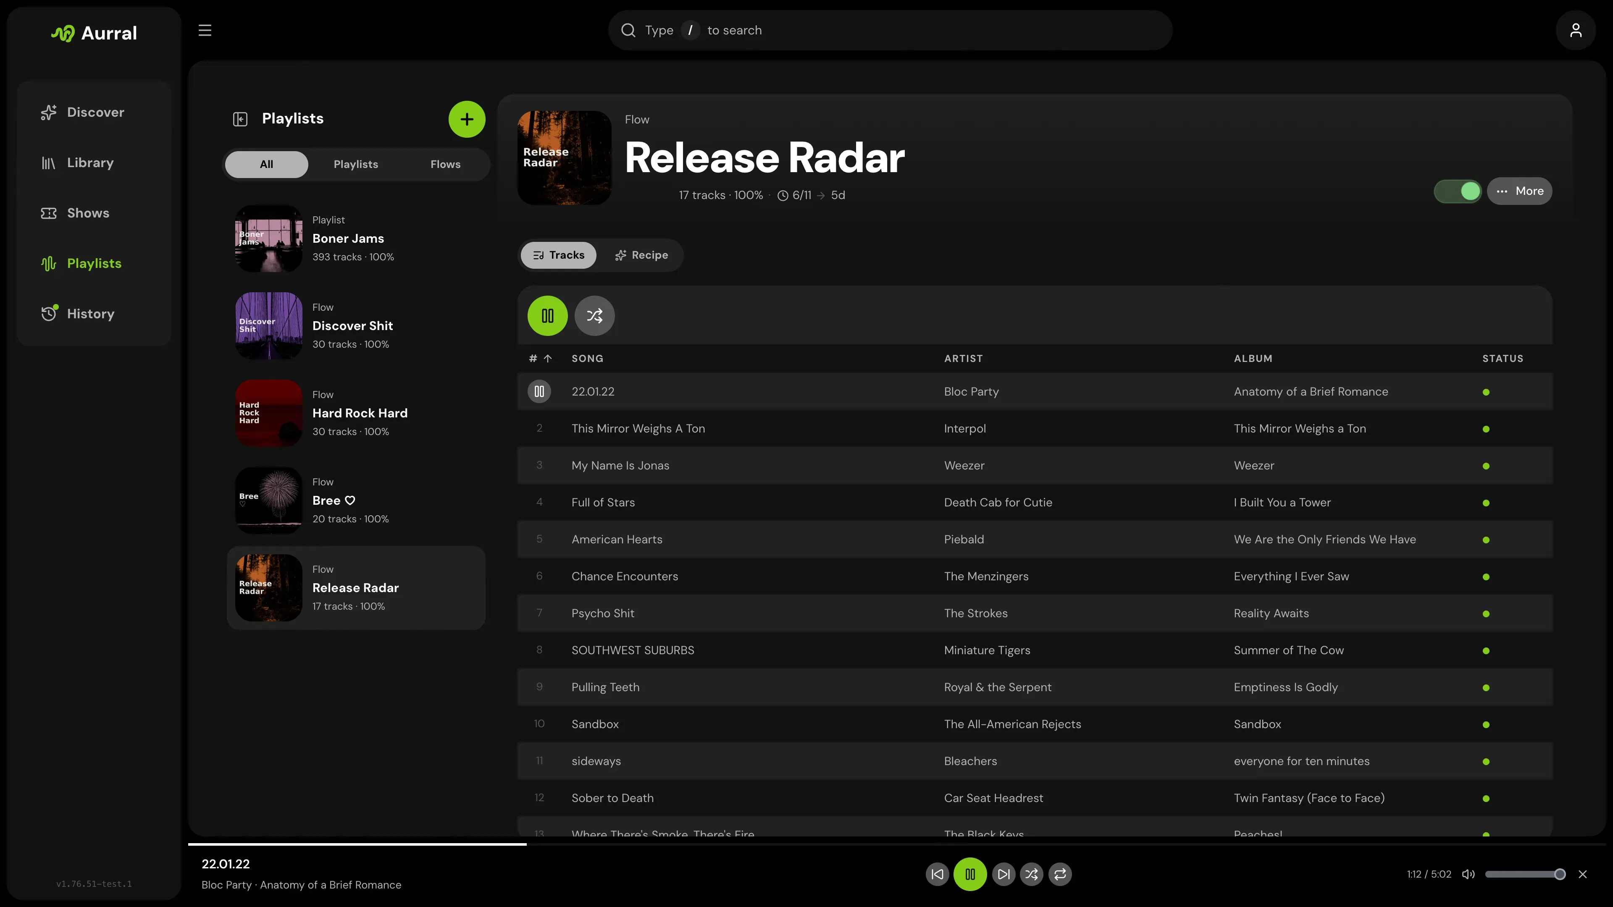Click the version label v1.76.51-test.1
The width and height of the screenshot is (1613, 907).
(94, 884)
